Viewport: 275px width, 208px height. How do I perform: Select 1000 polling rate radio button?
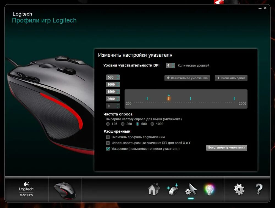(152, 124)
